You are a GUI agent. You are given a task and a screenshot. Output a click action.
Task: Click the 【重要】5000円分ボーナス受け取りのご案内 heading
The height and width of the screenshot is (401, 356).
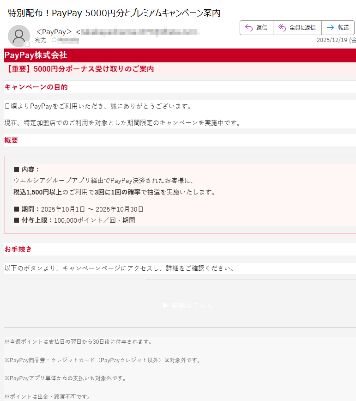point(79,69)
